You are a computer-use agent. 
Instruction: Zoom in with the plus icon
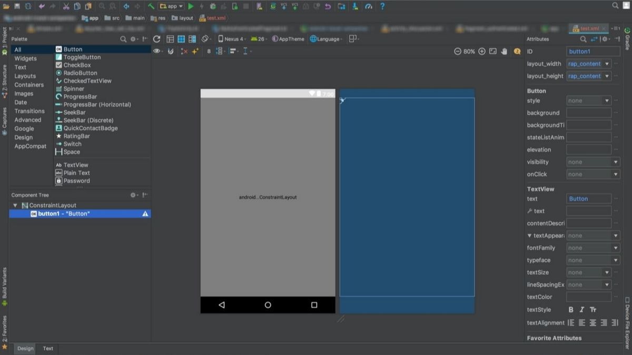(x=481, y=52)
